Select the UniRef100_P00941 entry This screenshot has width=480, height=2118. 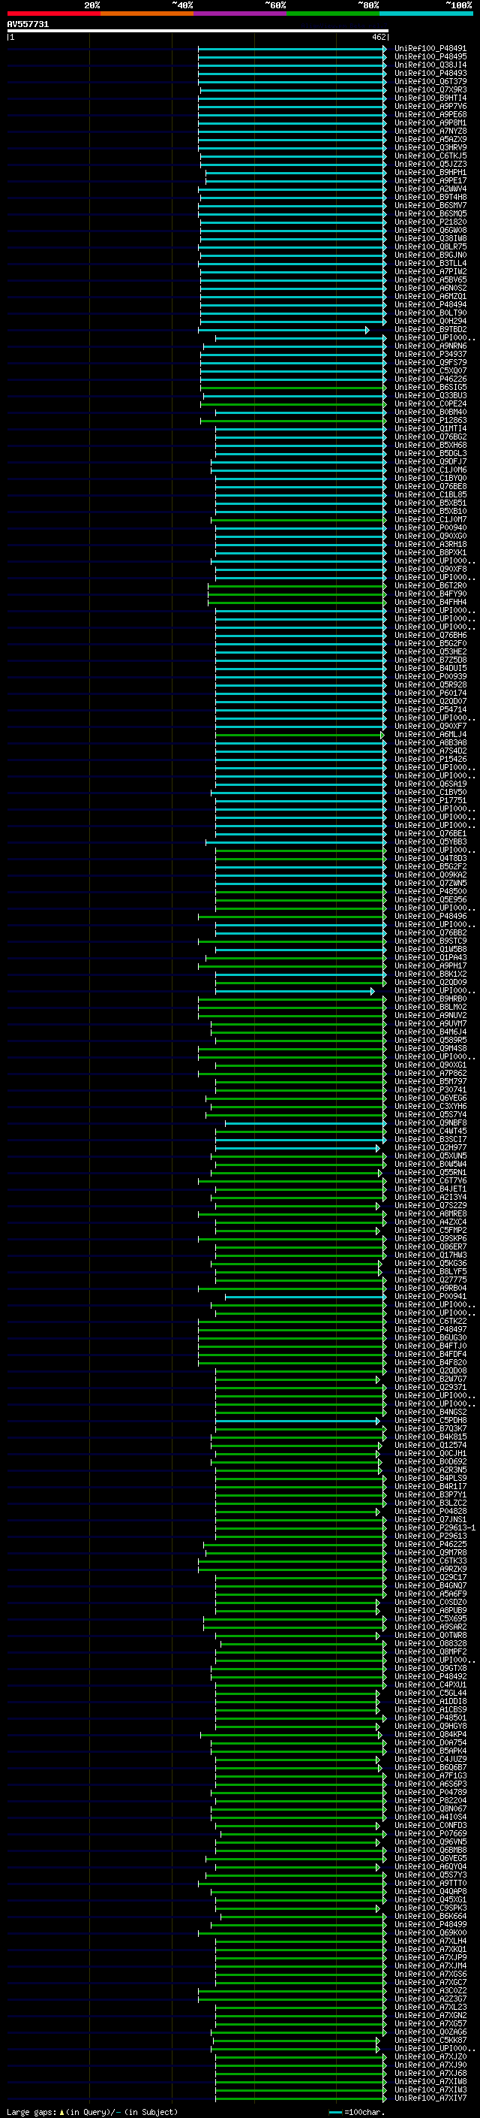(430, 1296)
